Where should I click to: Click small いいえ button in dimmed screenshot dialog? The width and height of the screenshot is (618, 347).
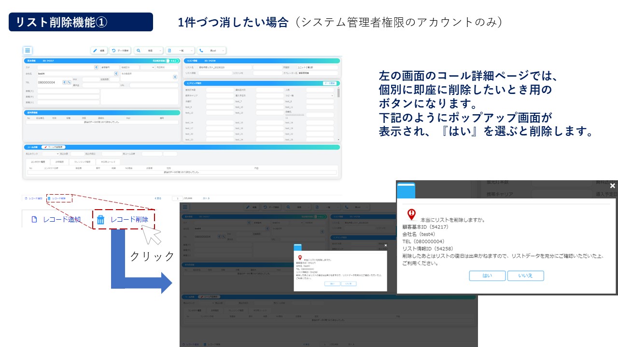pyautogui.click(x=349, y=284)
